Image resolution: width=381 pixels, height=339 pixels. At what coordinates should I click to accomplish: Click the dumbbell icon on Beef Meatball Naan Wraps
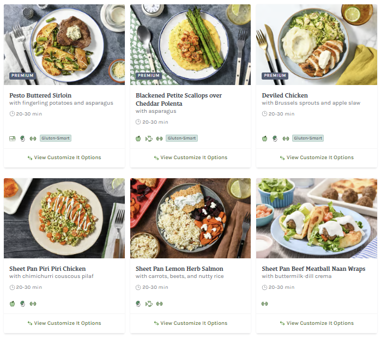[x=265, y=304]
